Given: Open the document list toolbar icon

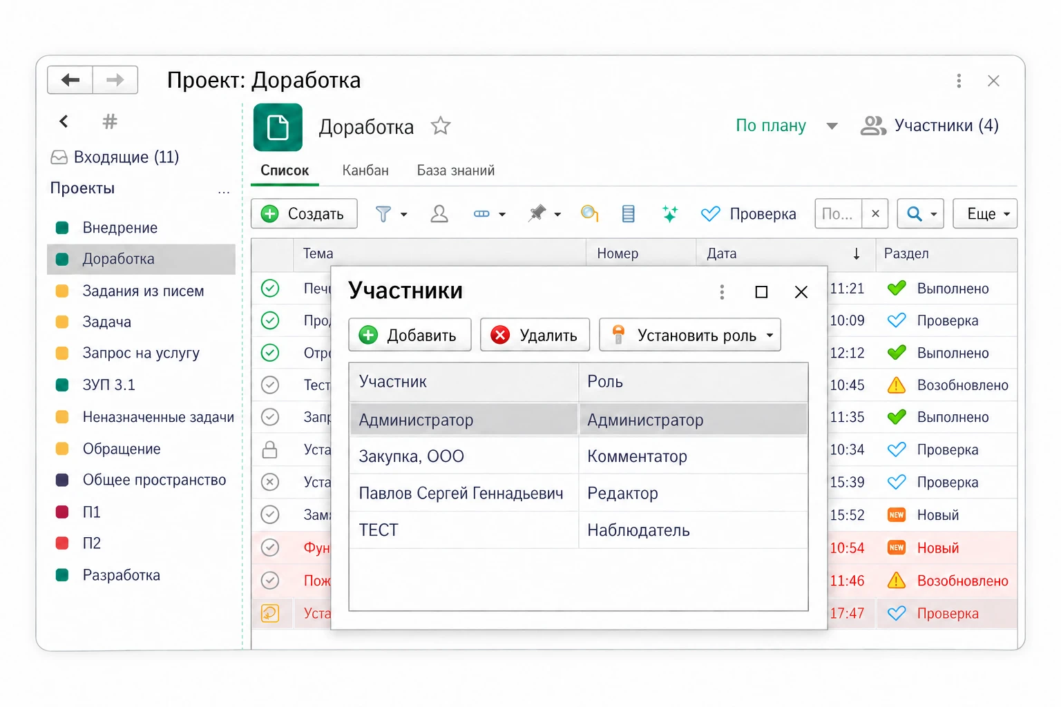Looking at the screenshot, I should click(628, 214).
